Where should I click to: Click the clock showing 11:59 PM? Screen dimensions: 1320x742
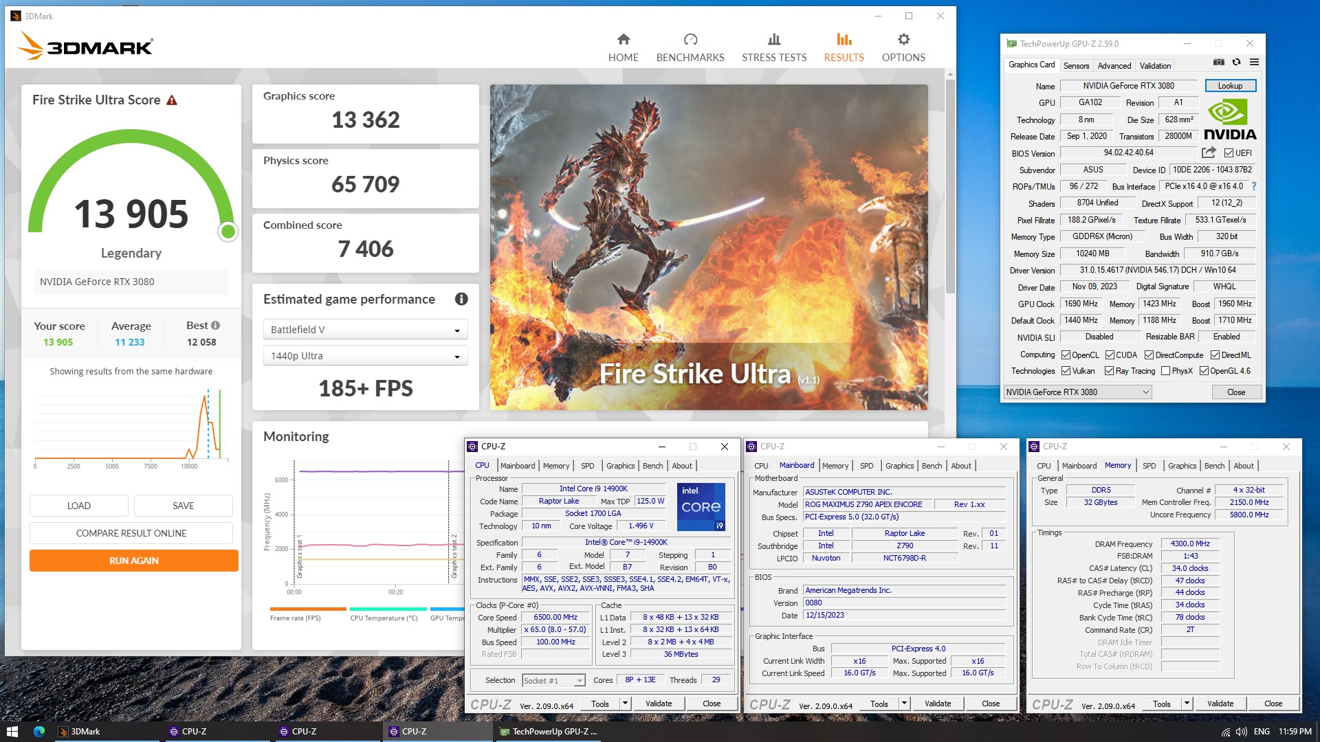(1295, 732)
